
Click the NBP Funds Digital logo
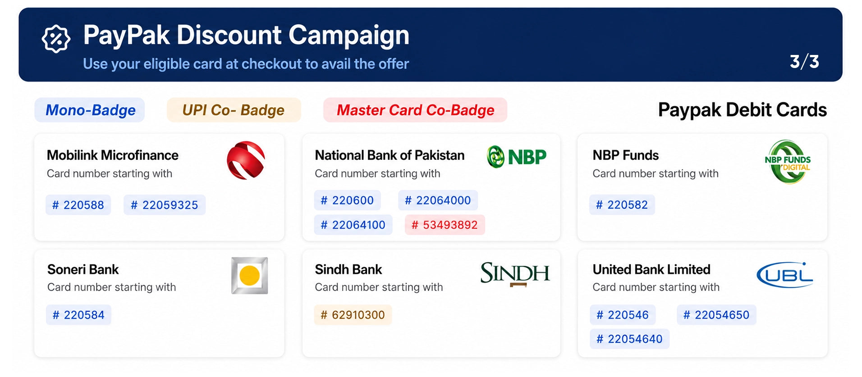788,162
